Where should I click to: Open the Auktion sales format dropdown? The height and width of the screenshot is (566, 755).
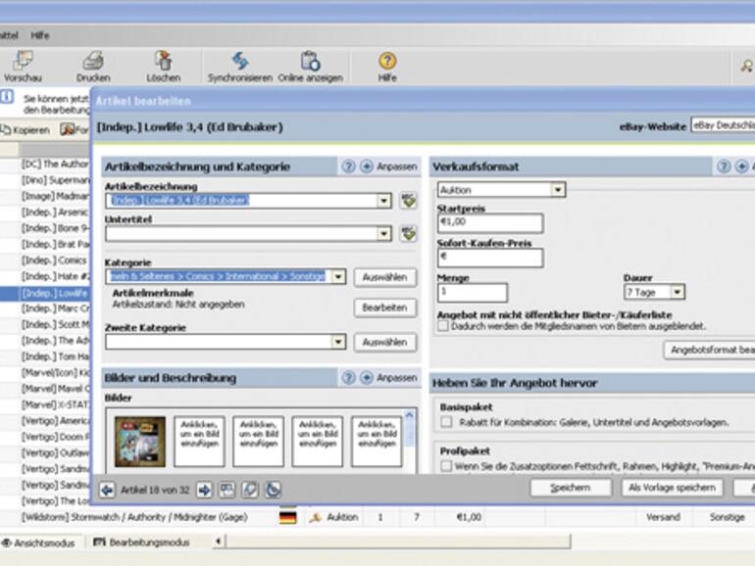pos(557,190)
